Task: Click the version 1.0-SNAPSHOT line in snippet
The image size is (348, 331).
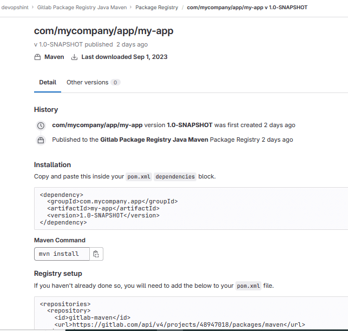Action: pos(103,216)
